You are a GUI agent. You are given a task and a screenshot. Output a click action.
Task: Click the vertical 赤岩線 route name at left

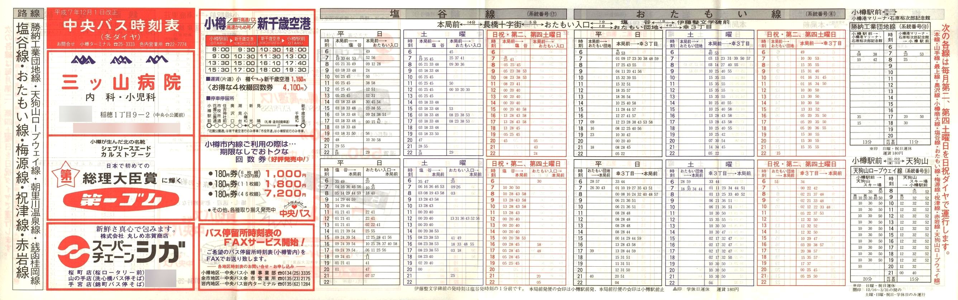pyautogui.click(x=22, y=258)
